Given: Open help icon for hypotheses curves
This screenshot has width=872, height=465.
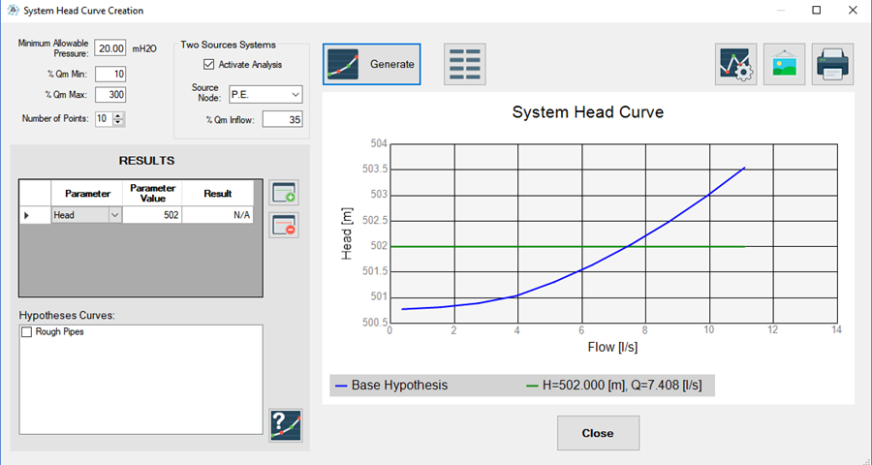Looking at the screenshot, I should [285, 425].
